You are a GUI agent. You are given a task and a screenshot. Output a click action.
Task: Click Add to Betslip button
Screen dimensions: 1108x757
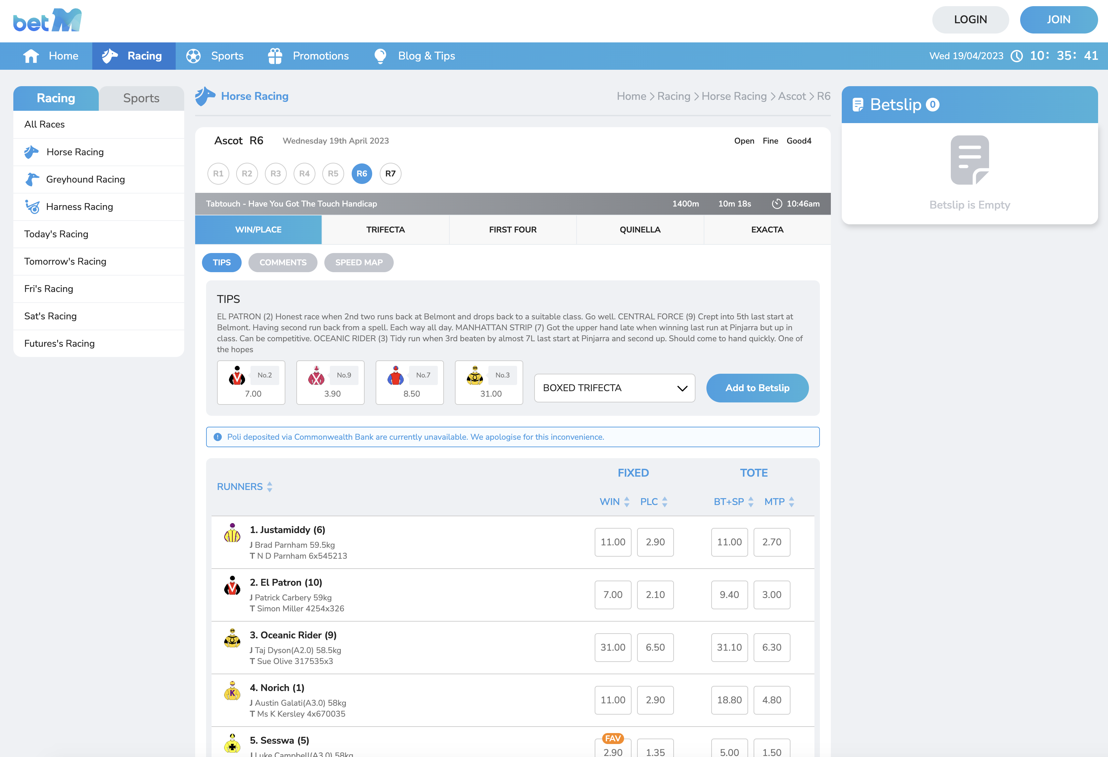[x=757, y=388]
